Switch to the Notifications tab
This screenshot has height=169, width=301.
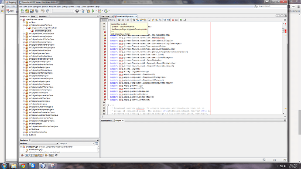pos(106,121)
